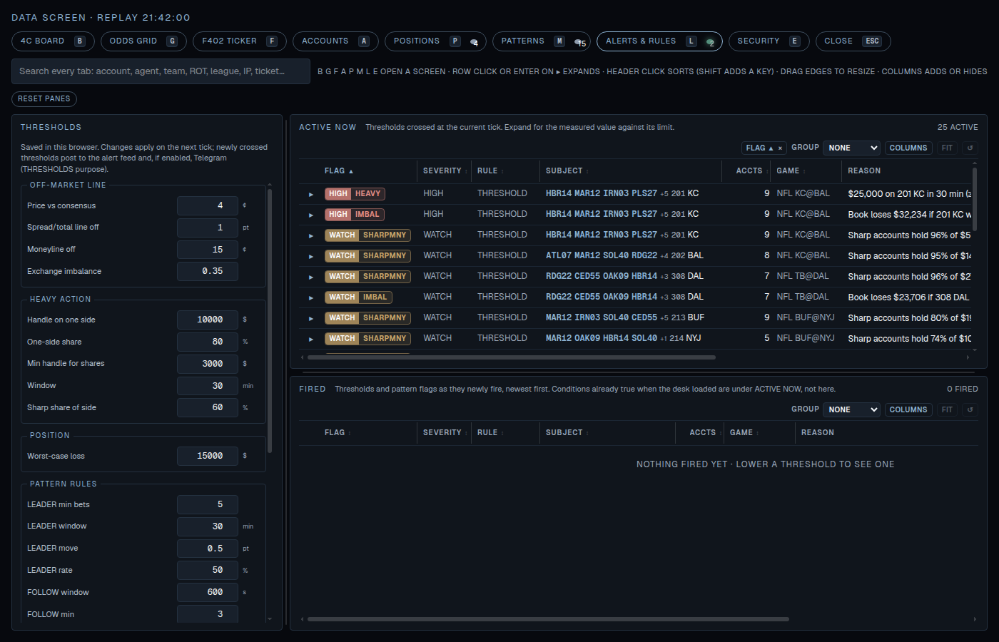Edit the Spread/total line off value
Screen dimensions: 999x642
coord(207,228)
